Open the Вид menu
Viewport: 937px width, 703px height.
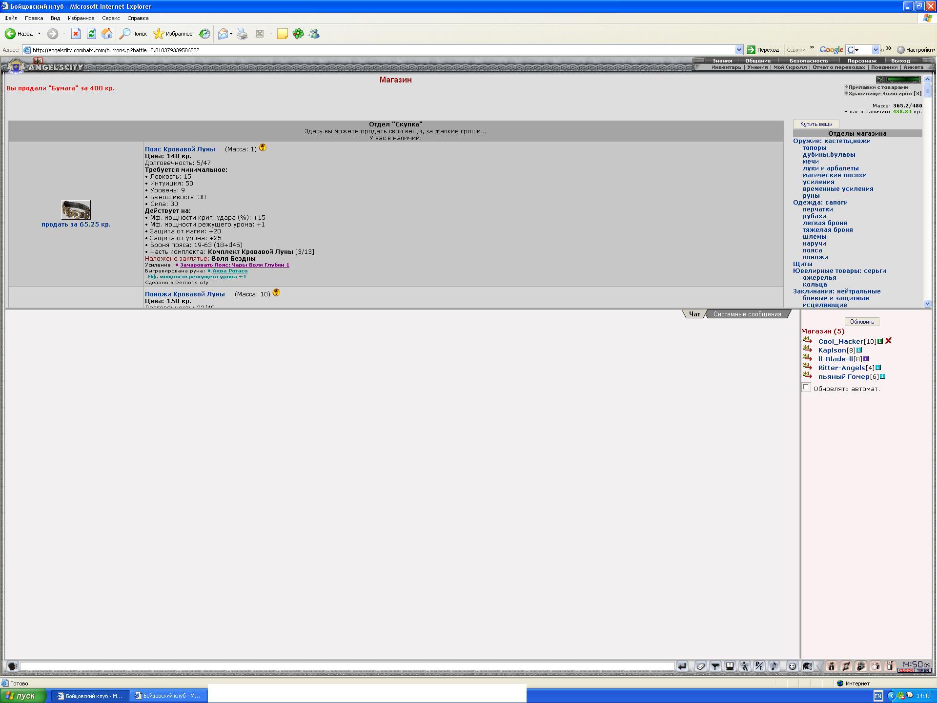click(x=55, y=18)
